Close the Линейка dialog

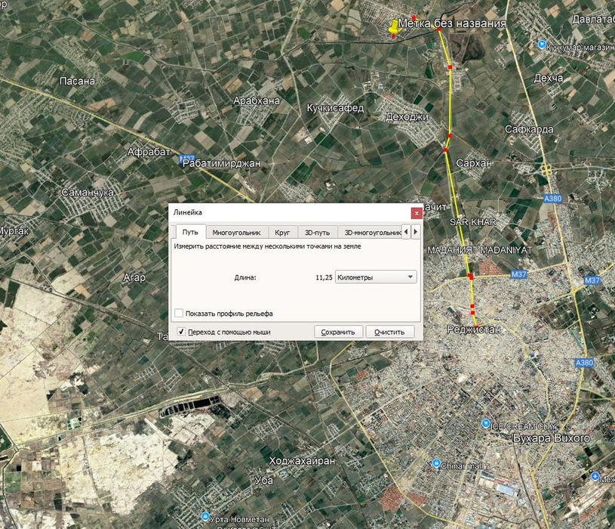(x=416, y=213)
